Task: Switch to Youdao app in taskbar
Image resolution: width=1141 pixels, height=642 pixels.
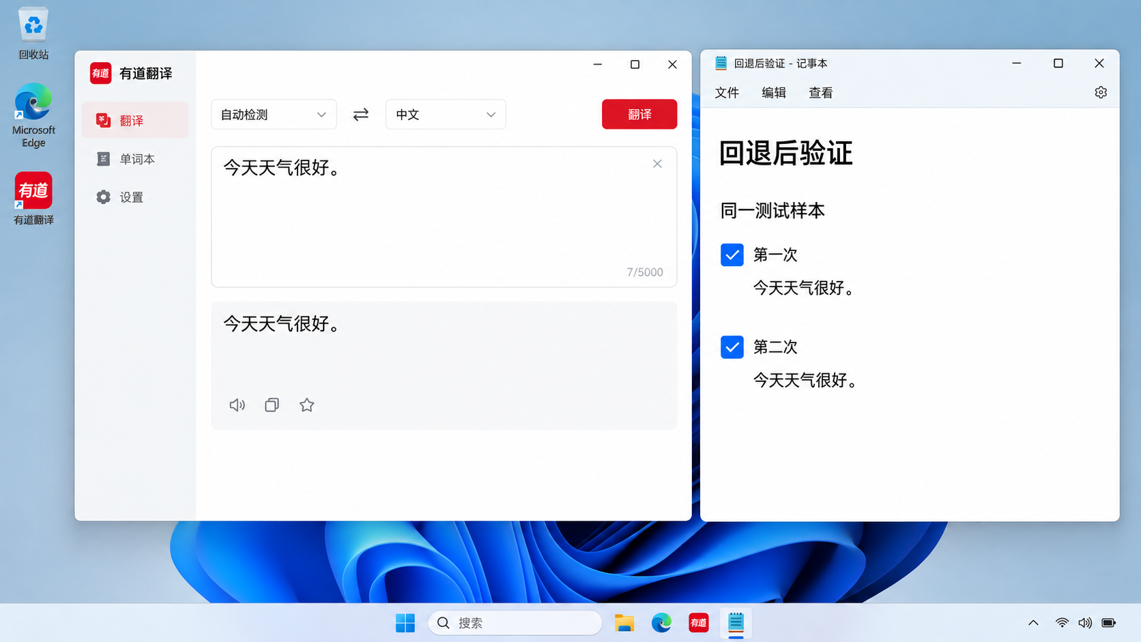Action: click(x=699, y=623)
